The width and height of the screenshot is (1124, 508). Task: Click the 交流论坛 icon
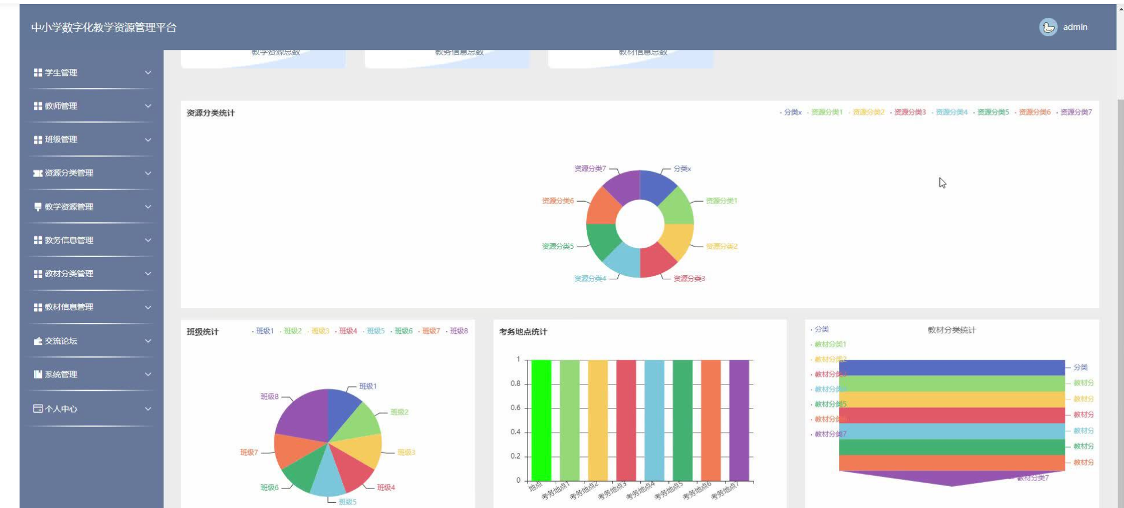(38, 341)
